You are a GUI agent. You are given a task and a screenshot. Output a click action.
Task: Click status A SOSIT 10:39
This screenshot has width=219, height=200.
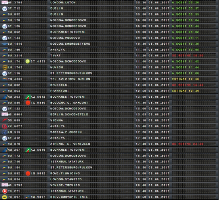point(185,44)
